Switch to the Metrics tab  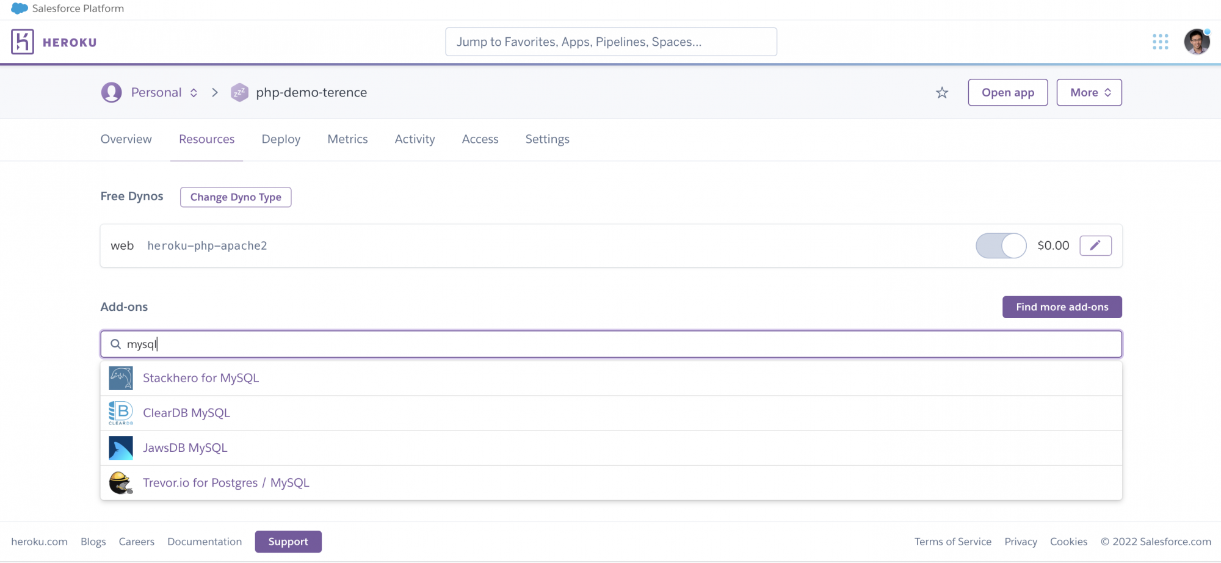(347, 139)
